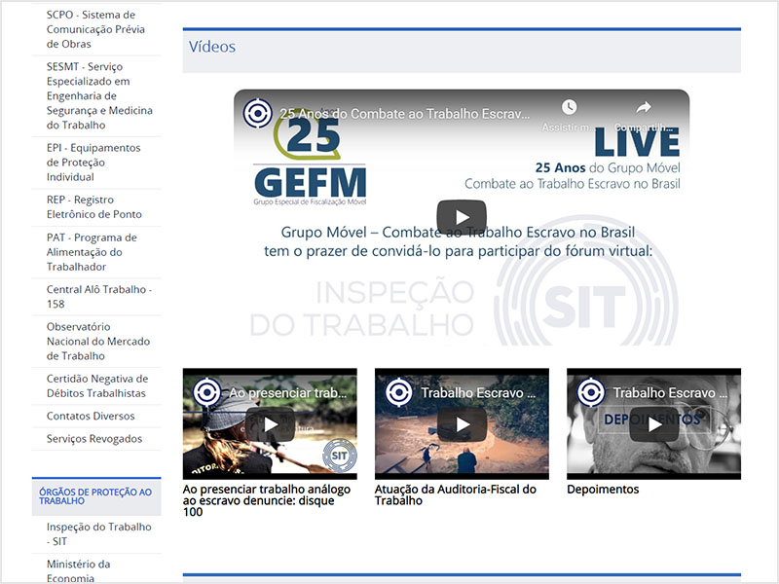The image size is (779, 584).
Task: Open Inspeção do Trabalho - SIT link
Action: 99,533
